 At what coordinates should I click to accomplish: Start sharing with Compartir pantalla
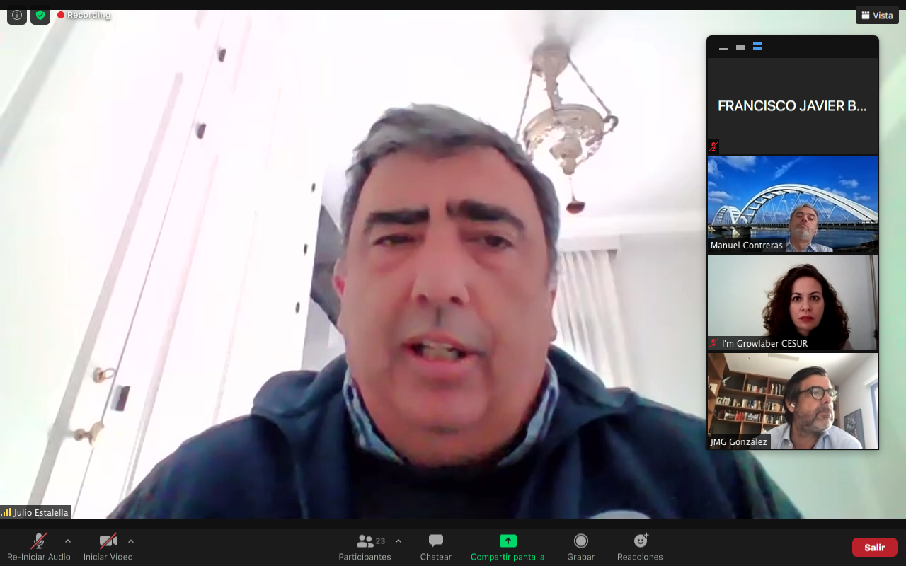tap(508, 548)
